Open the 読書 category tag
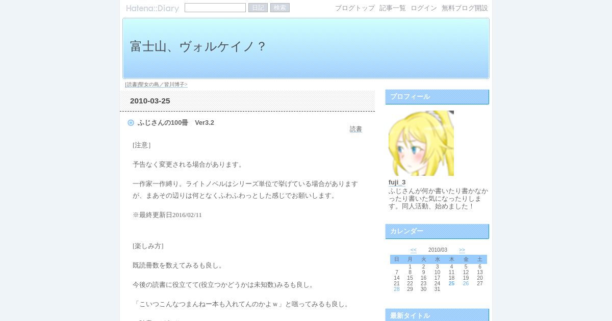The image size is (612, 321). [356, 129]
